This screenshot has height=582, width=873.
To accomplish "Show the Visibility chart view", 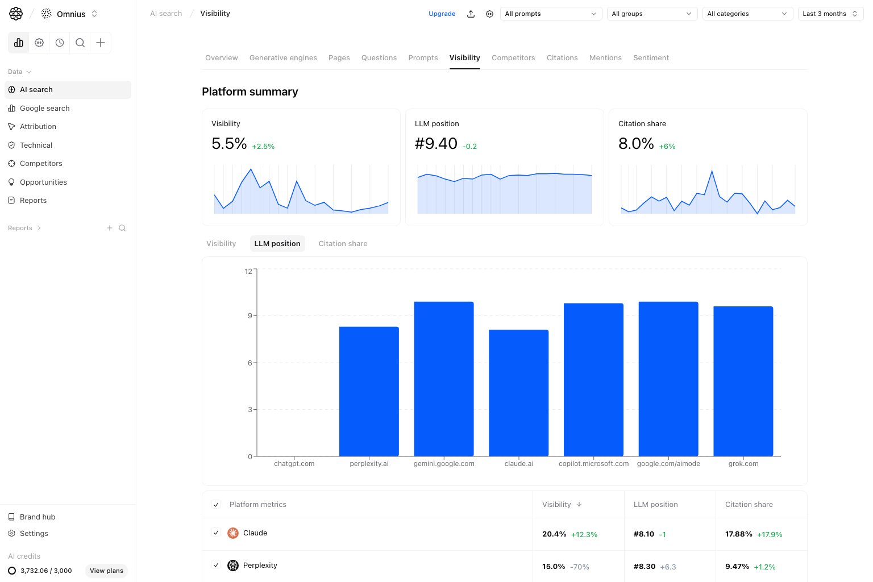I will coord(221,244).
